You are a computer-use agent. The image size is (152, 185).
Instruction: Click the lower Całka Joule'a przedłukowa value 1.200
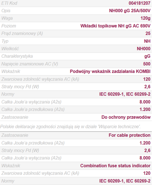(145, 143)
